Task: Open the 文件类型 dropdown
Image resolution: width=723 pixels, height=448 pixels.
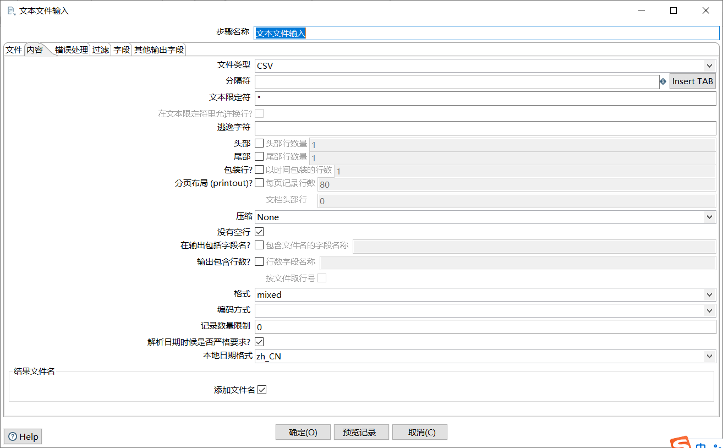Action: click(x=710, y=65)
